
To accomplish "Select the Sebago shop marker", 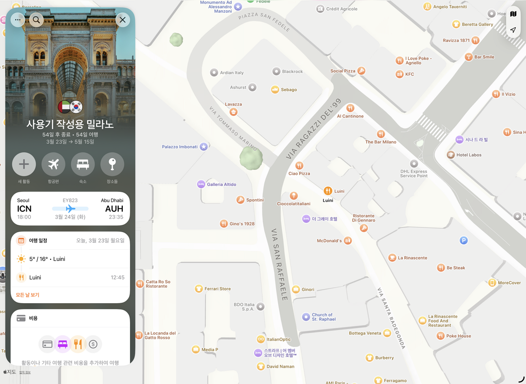I will coord(275,90).
